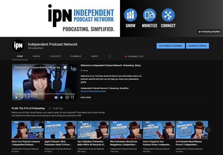223x155 pixels.
Task: Click the Connect network icon in the banner
Action: [x=168, y=15]
